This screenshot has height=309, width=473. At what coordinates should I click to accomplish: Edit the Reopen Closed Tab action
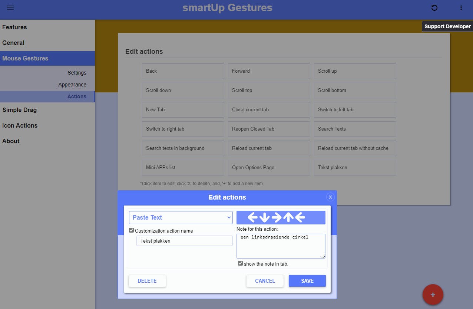click(x=269, y=129)
